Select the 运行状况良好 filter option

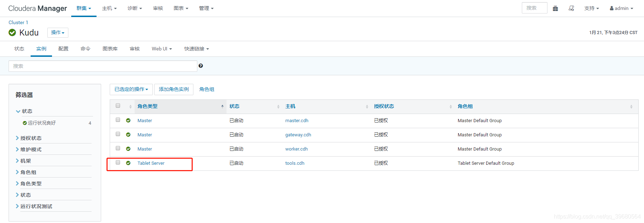pos(42,123)
